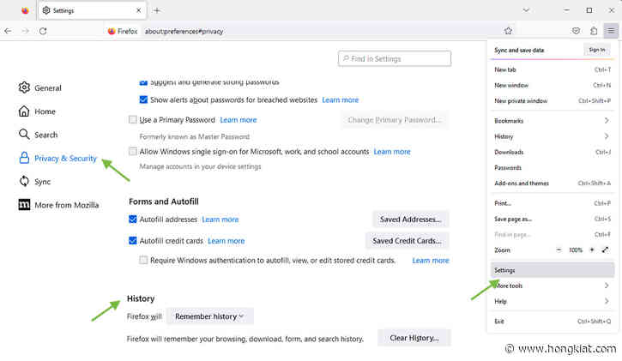This screenshot has width=622, height=361.
Task: Toggle full screen icon in Zoom row
Action: click(606, 250)
